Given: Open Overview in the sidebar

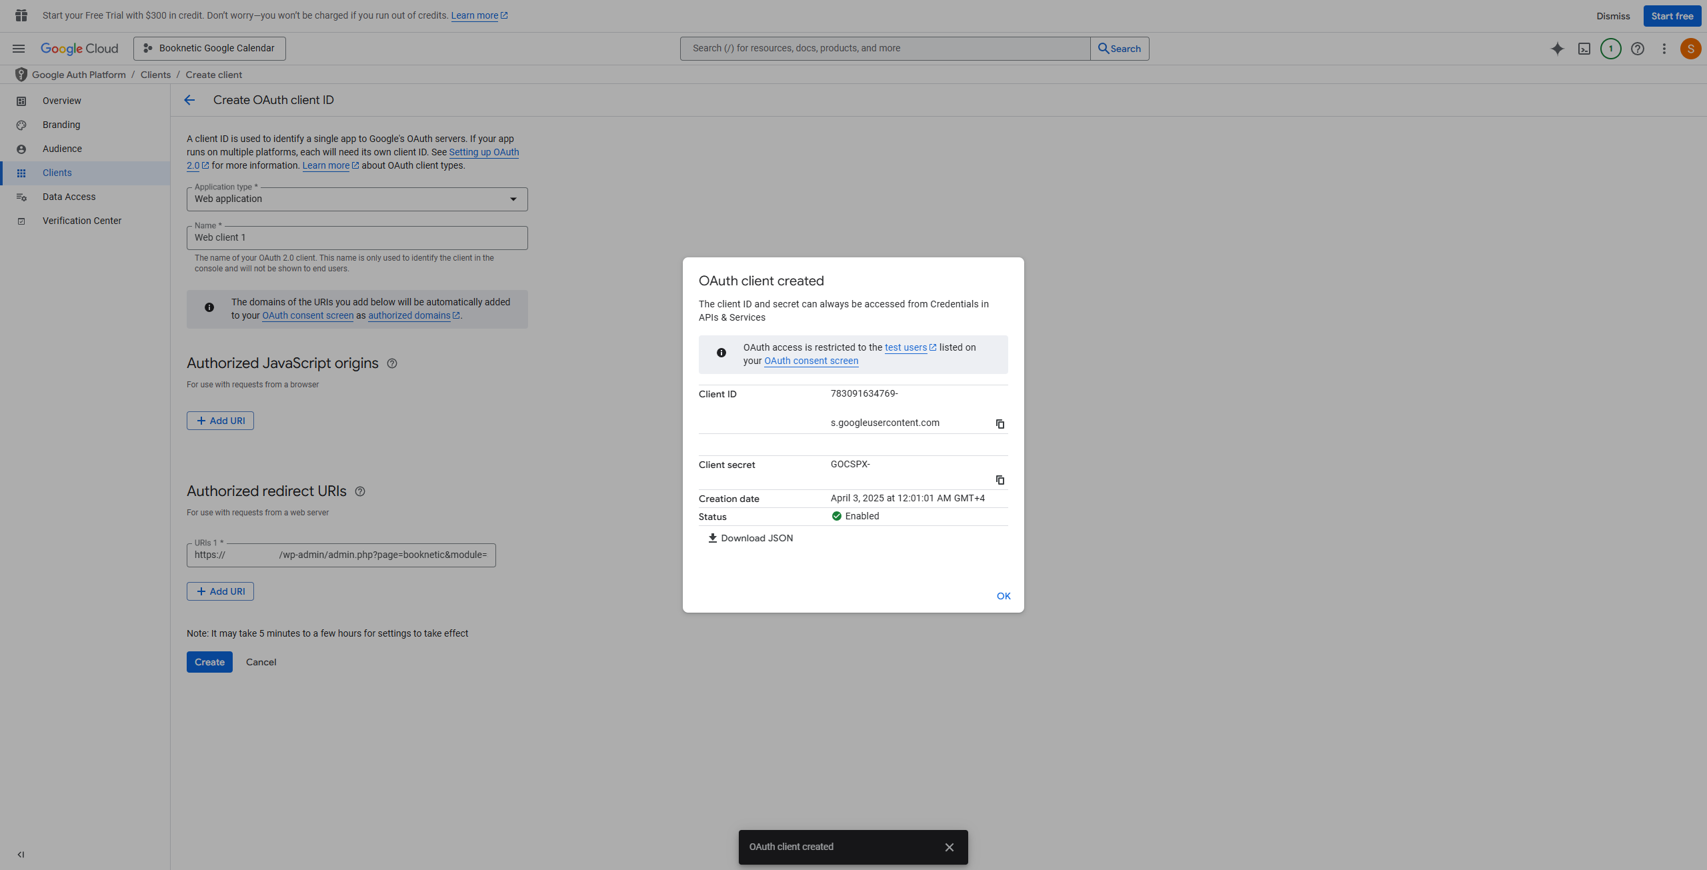Looking at the screenshot, I should [x=85, y=101].
